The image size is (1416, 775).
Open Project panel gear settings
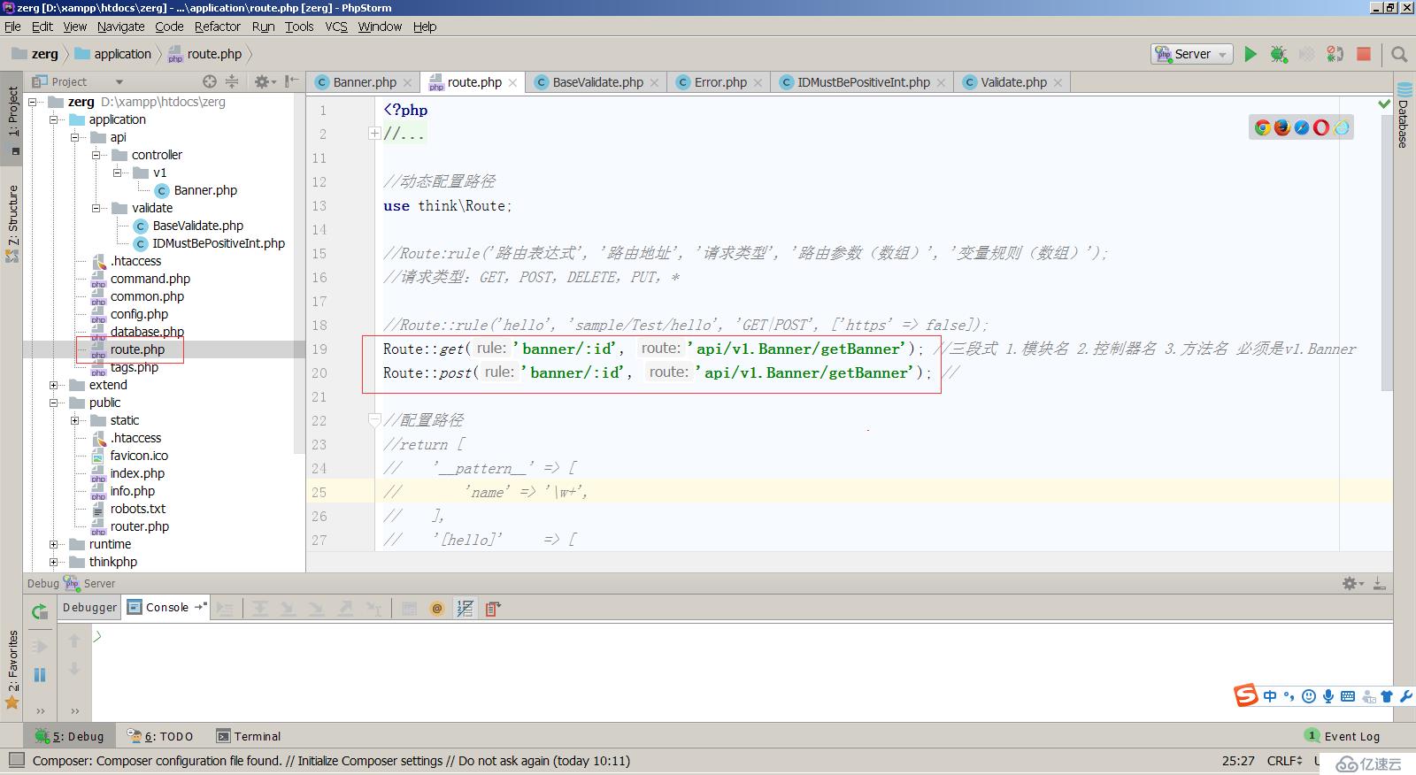point(263,81)
